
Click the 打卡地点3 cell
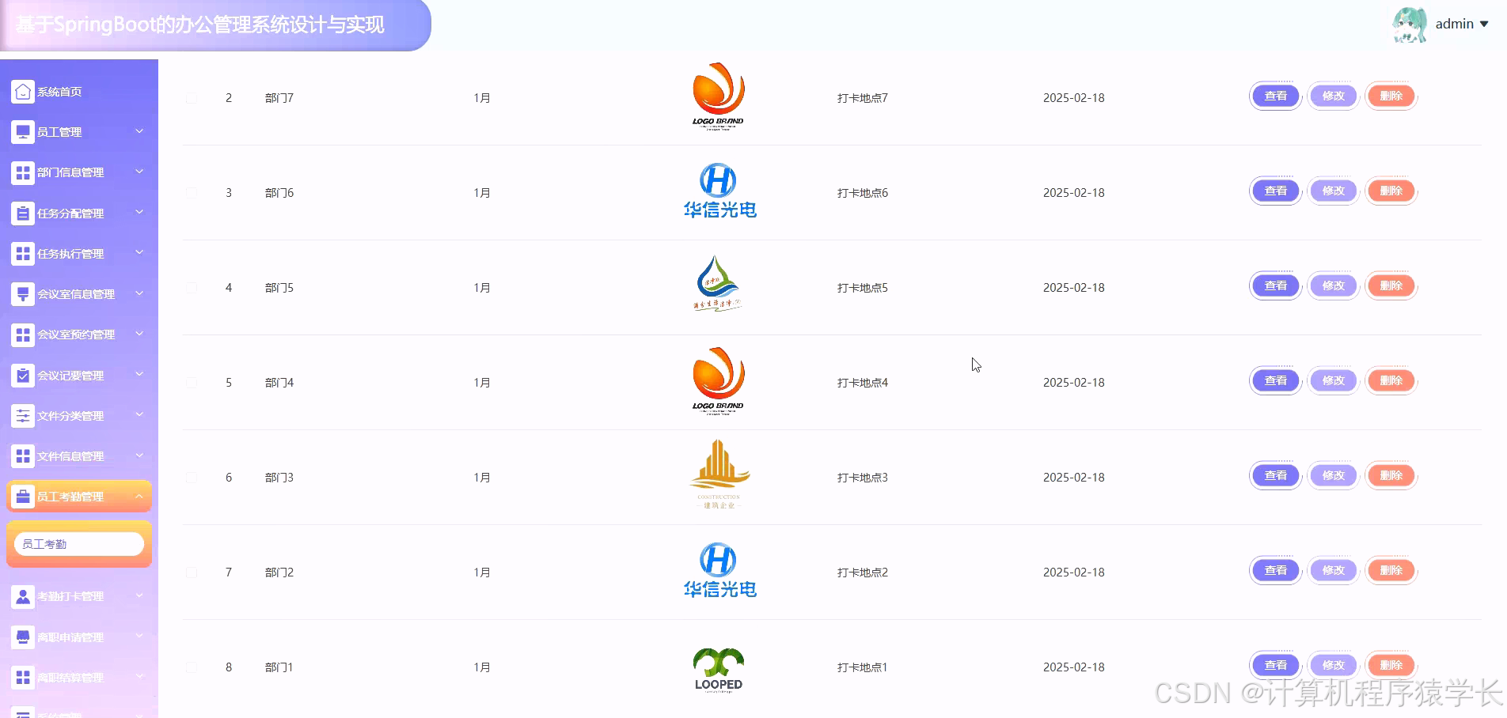tap(863, 478)
